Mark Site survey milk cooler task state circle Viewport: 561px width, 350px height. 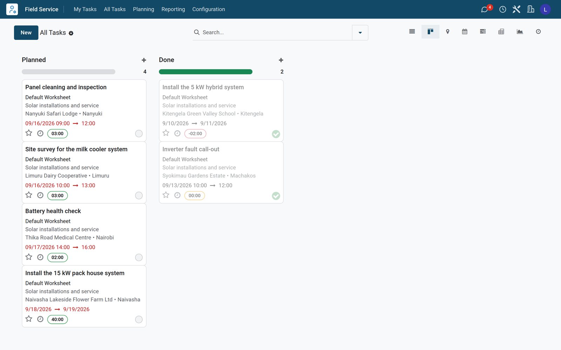(139, 195)
